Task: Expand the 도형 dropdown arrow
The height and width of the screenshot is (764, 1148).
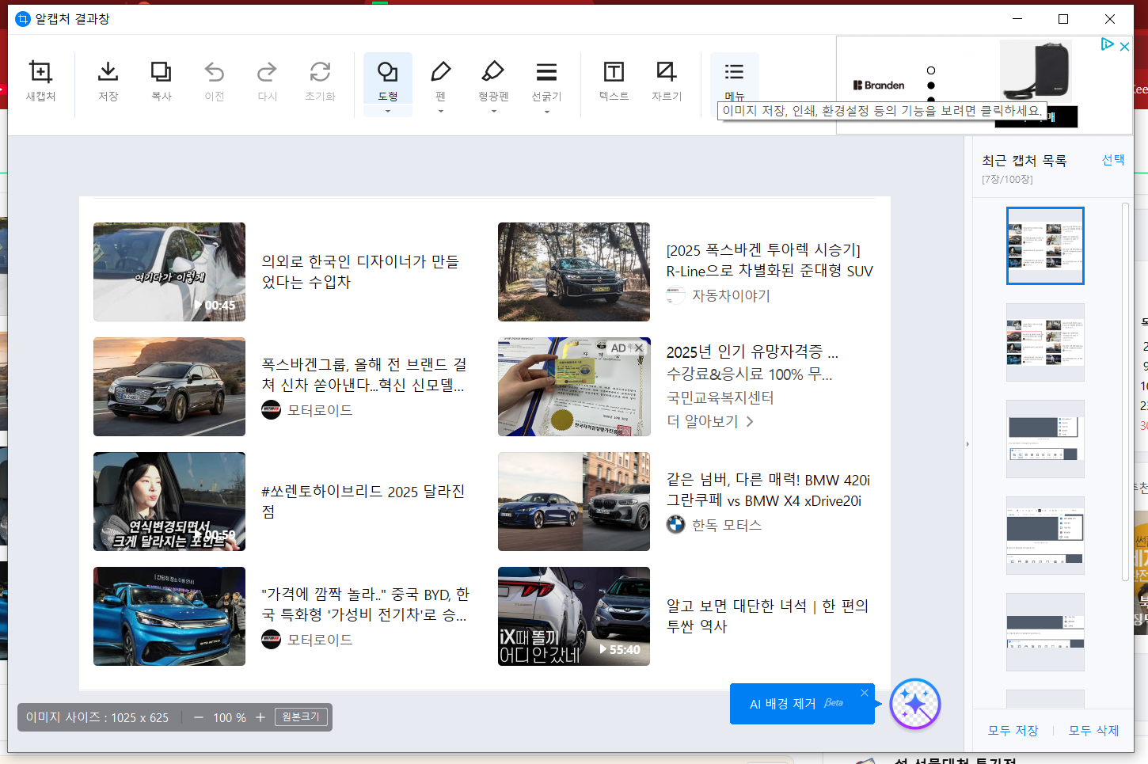Action: click(388, 112)
